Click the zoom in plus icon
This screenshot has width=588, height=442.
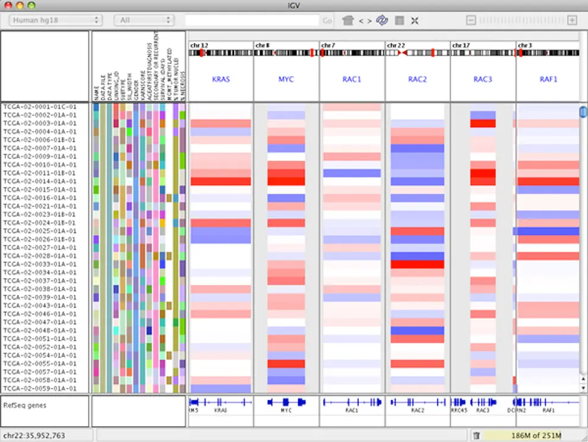pos(572,20)
